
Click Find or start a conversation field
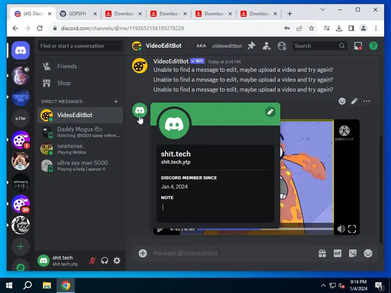[x=80, y=46]
